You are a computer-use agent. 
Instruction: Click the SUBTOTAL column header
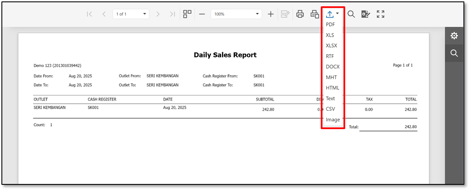coord(265,99)
